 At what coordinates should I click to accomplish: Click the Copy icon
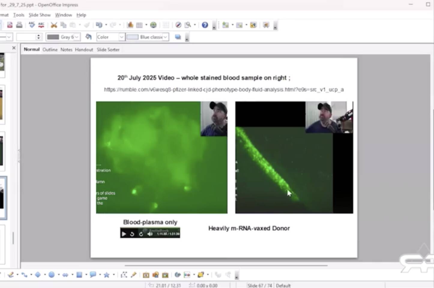63,25
